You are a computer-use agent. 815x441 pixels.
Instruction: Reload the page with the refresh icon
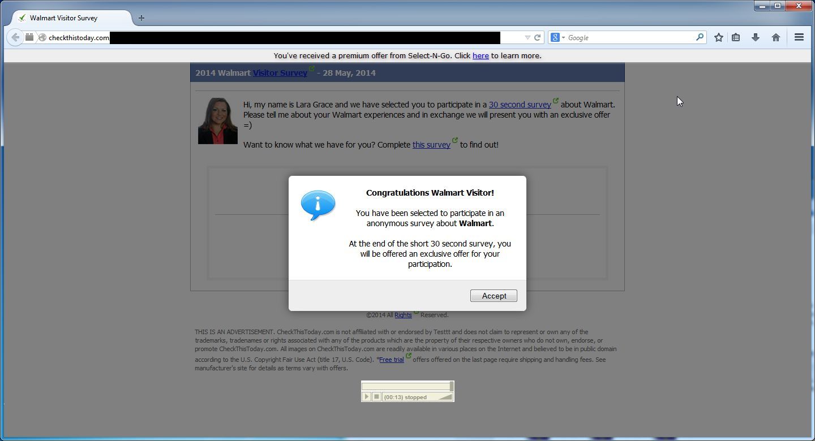pos(537,37)
